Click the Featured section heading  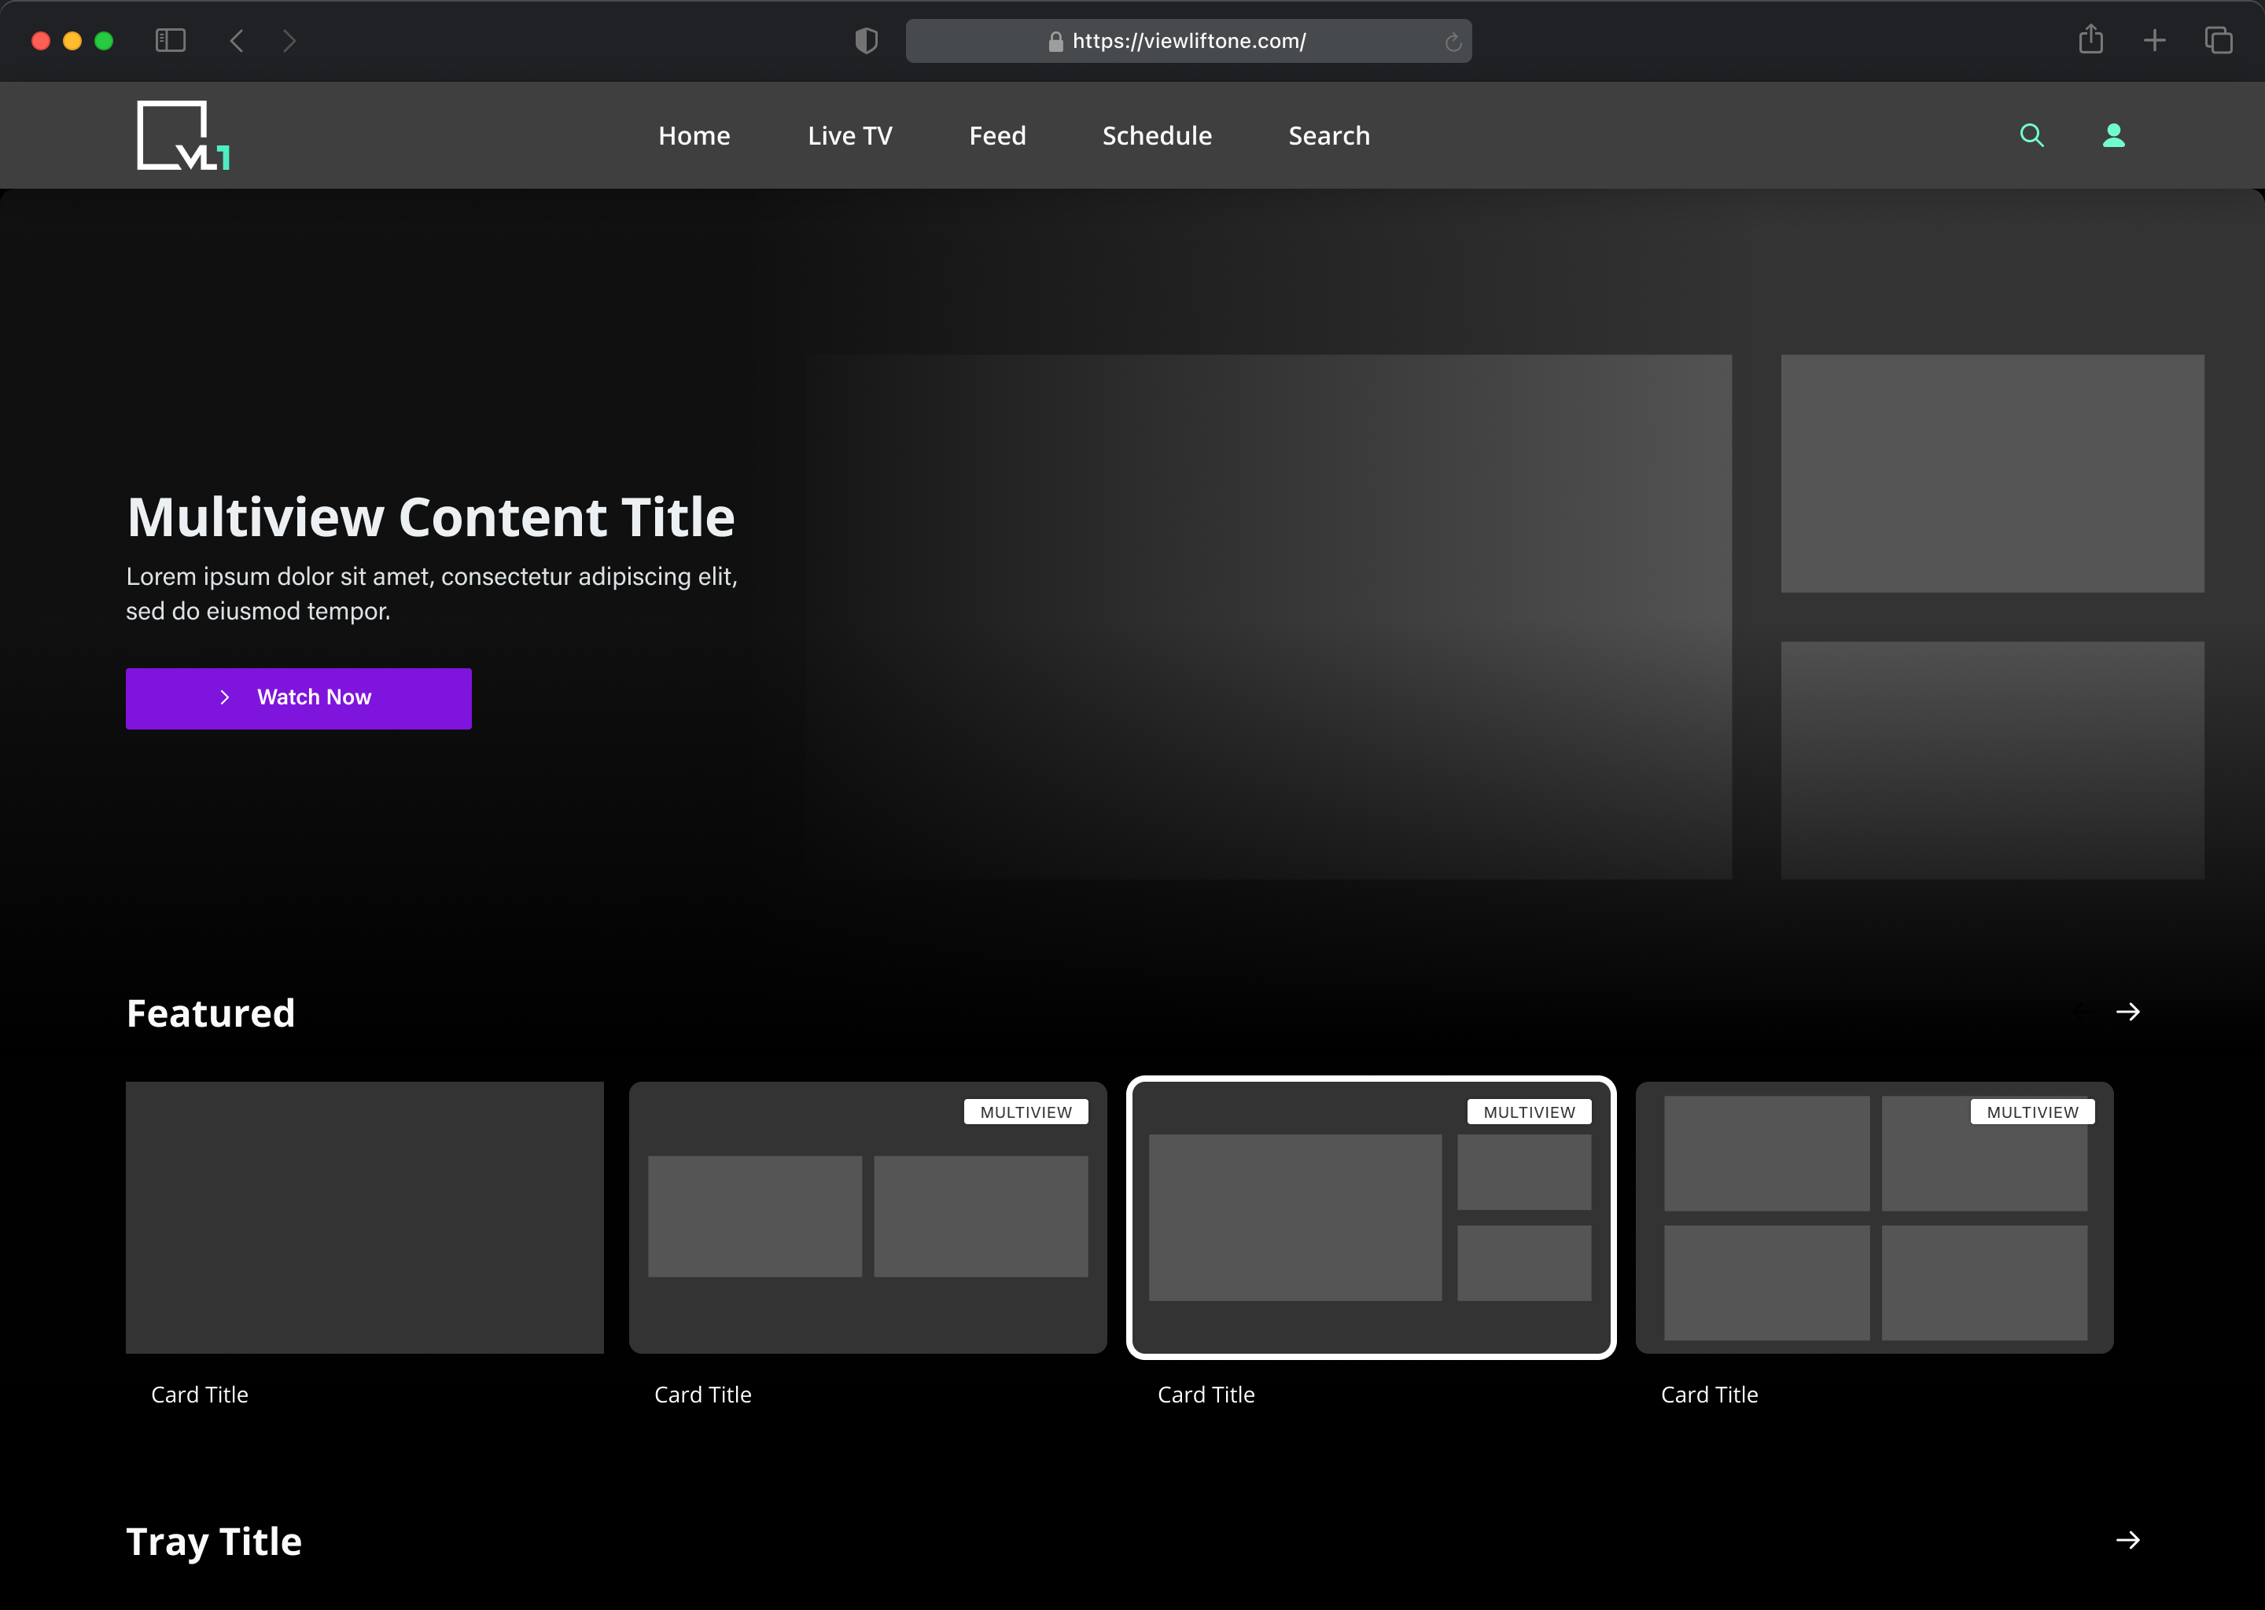point(210,1013)
